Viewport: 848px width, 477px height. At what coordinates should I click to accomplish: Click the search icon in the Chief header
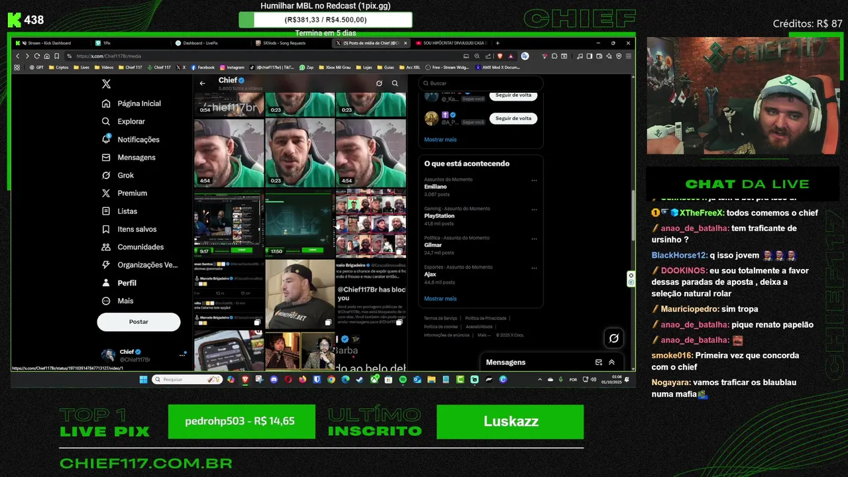395,83
